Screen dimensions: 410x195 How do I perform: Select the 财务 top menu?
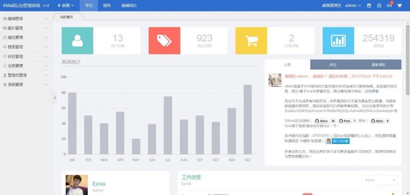click(107, 5)
